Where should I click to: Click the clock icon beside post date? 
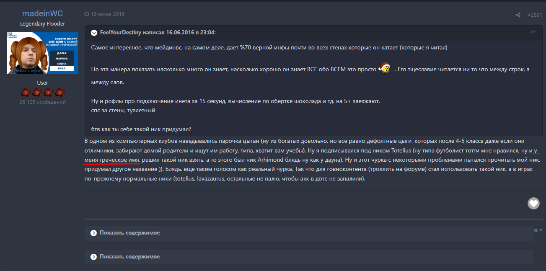87,14
